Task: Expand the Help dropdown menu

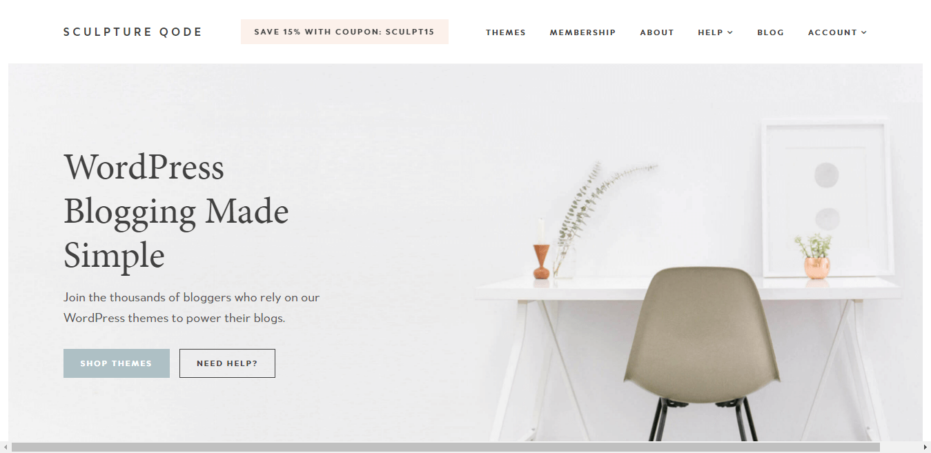Action: pyautogui.click(x=715, y=32)
